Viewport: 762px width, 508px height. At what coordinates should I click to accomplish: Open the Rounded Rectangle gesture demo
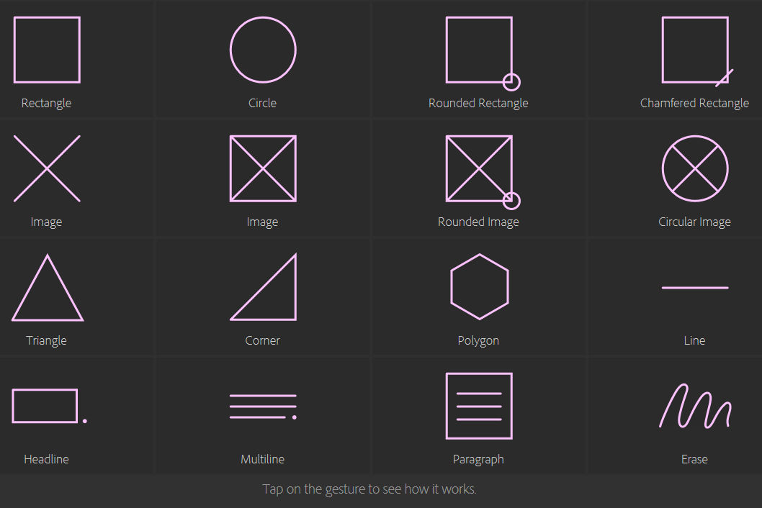[x=483, y=53]
